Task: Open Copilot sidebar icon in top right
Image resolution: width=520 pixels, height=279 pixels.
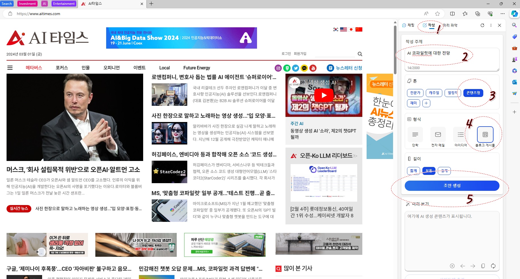Action: (x=514, y=14)
